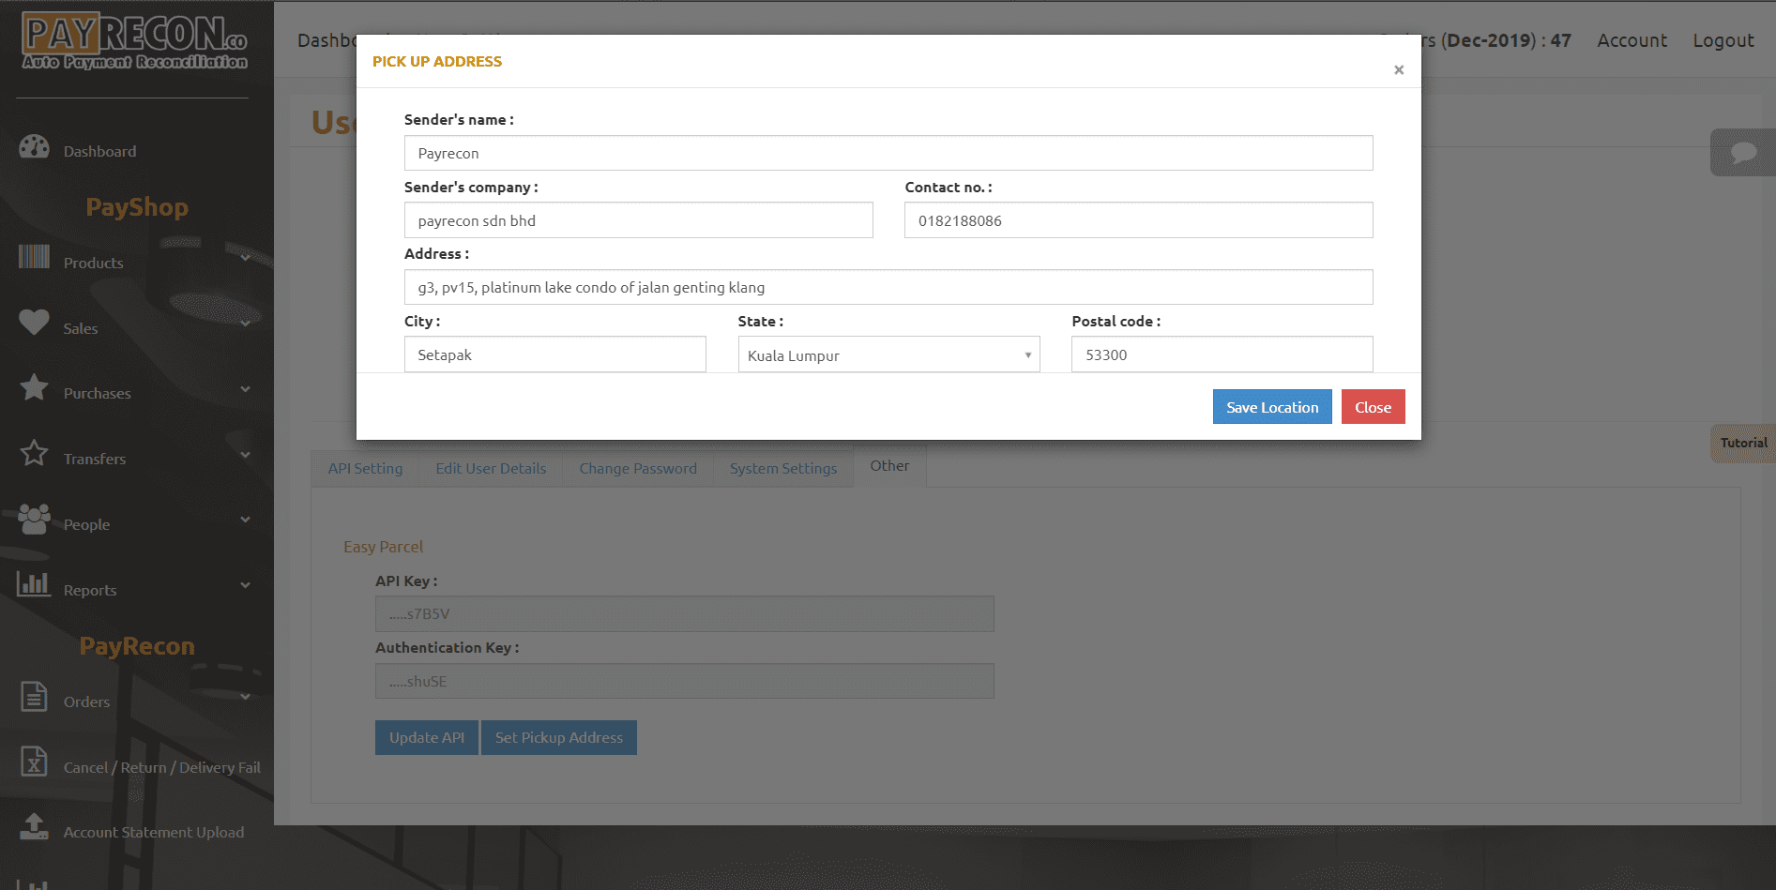Click the Postal code field 53300
1776x890 pixels.
pyautogui.click(x=1222, y=354)
